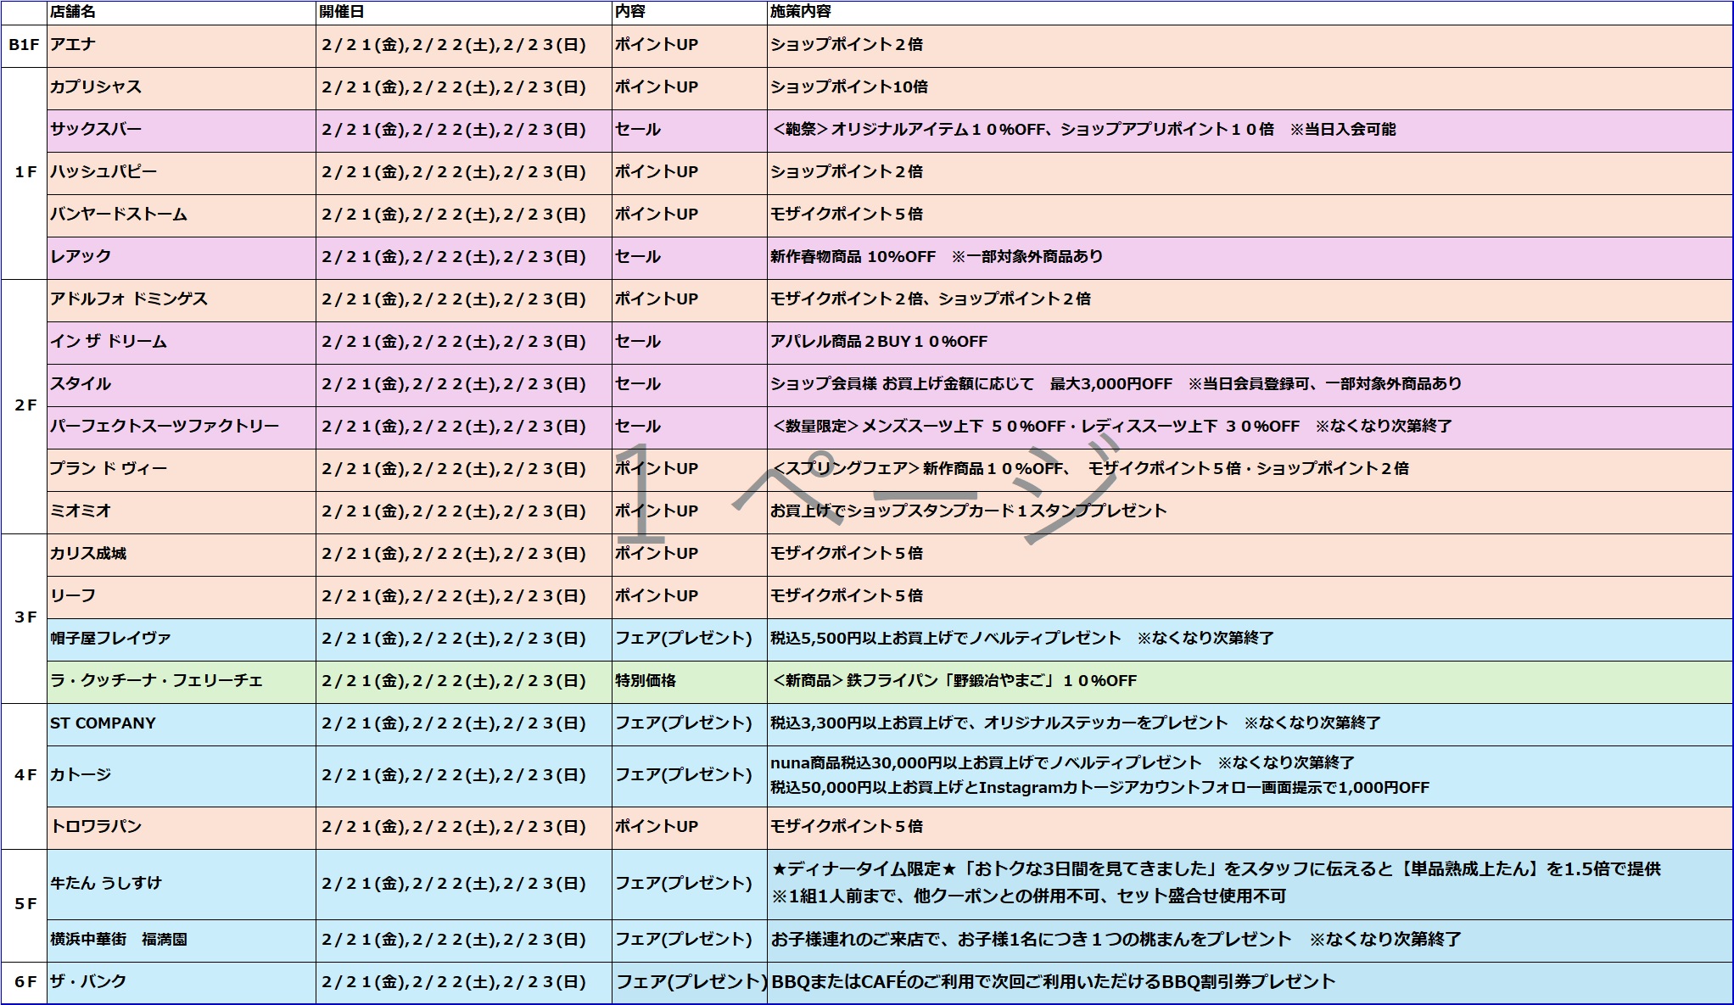Image resolution: width=1734 pixels, height=1005 pixels.
Task: Click the トロワラパン store cell
Action: pos(182,828)
